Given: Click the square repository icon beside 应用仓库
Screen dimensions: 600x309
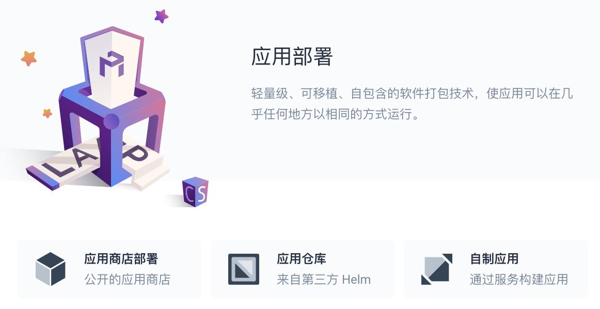Looking at the screenshot, I should tap(244, 269).
